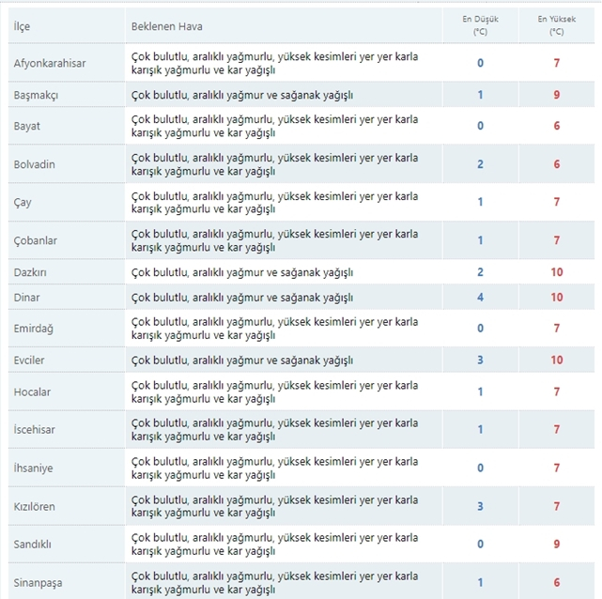Select the Bayat district name
602x599 pixels.
(26, 126)
